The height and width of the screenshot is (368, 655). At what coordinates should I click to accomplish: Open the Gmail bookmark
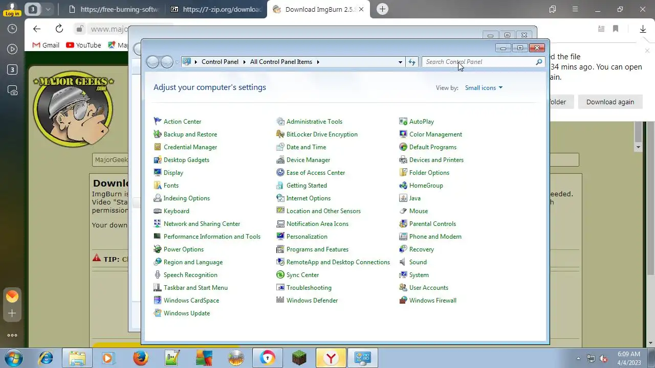point(46,45)
